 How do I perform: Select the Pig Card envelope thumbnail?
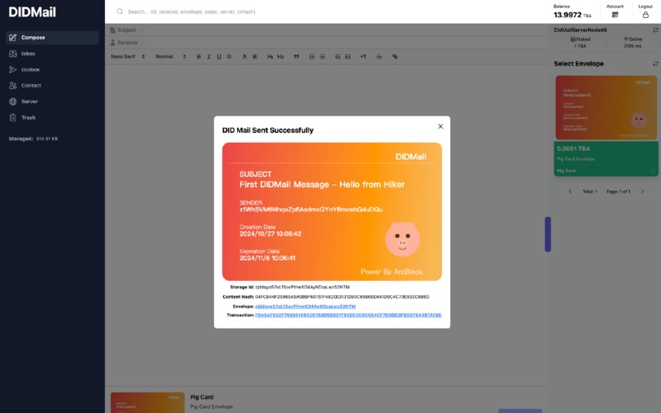[606, 107]
